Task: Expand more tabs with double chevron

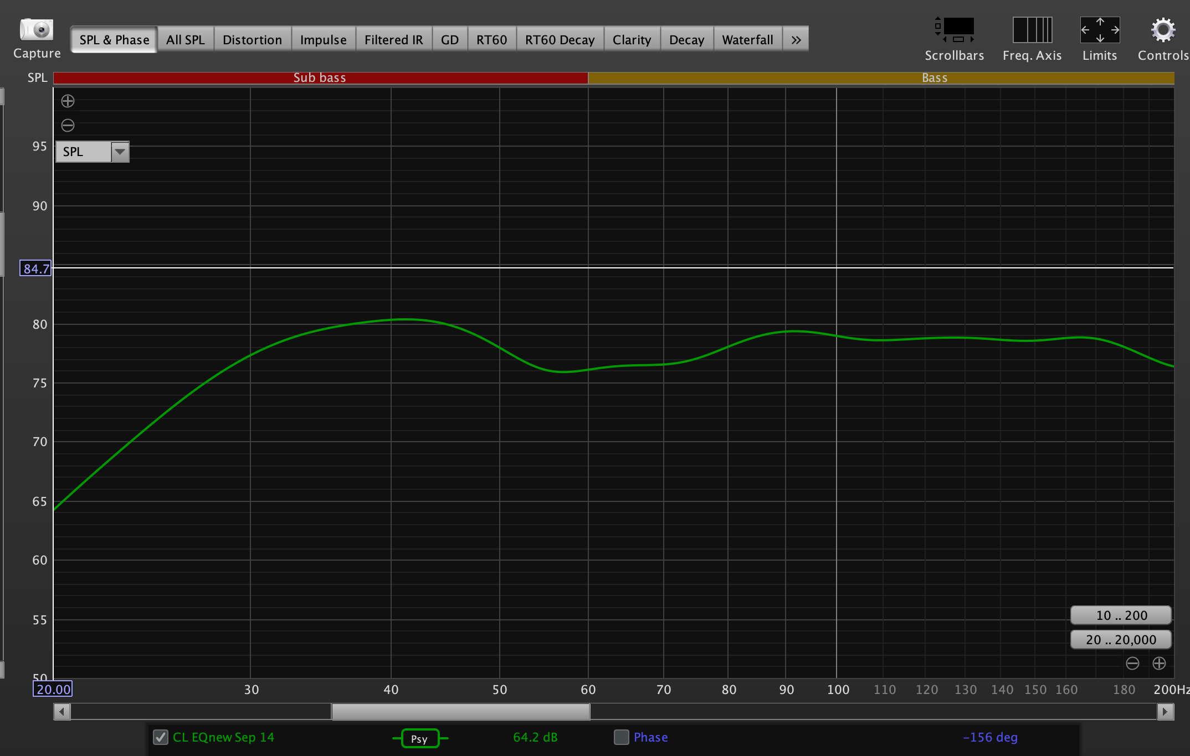Action: click(x=796, y=40)
